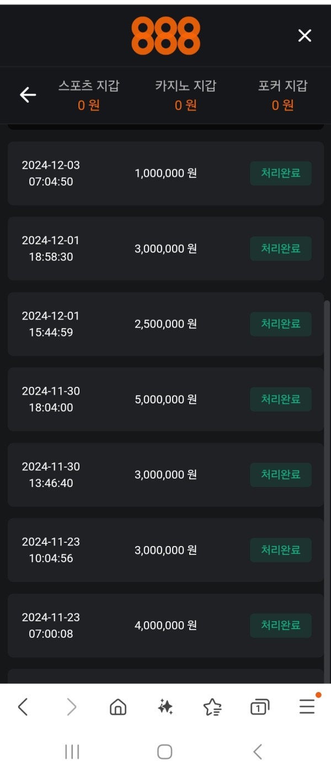Tap the Android home circle button

click(x=165, y=752)
